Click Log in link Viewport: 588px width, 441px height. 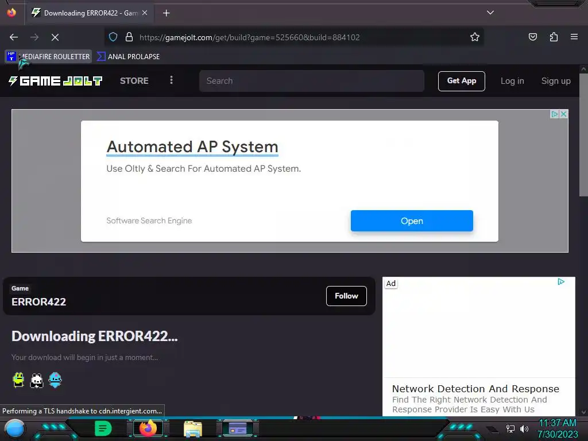coord(512,80)
